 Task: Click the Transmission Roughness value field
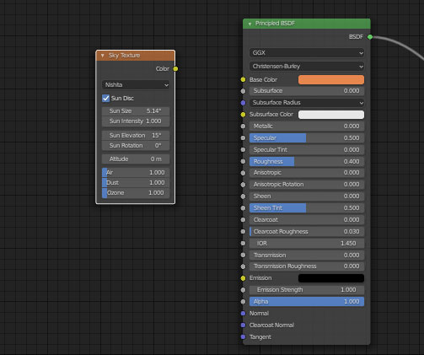pos(307,266)
